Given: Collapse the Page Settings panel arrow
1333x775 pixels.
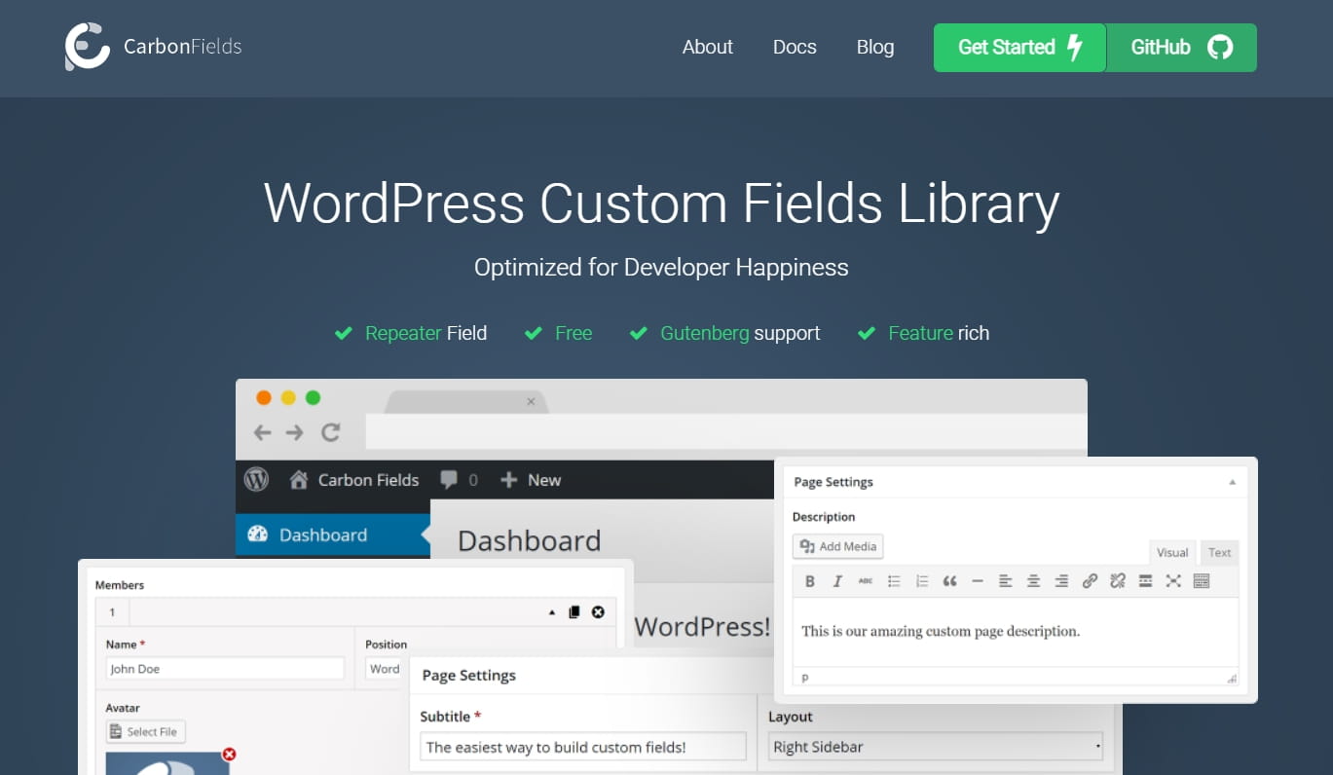Looking at the screenshot, I should (1232, 482).
